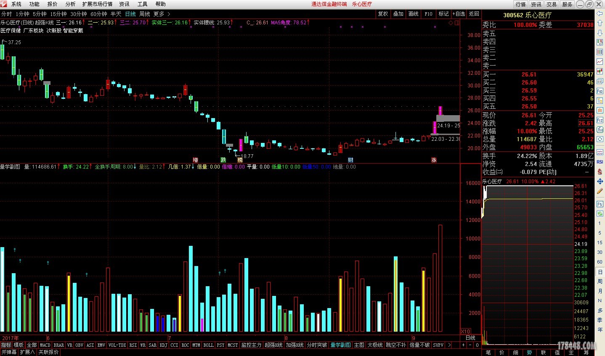
Task: Open the 系统 menu
Action: point(16,4)
